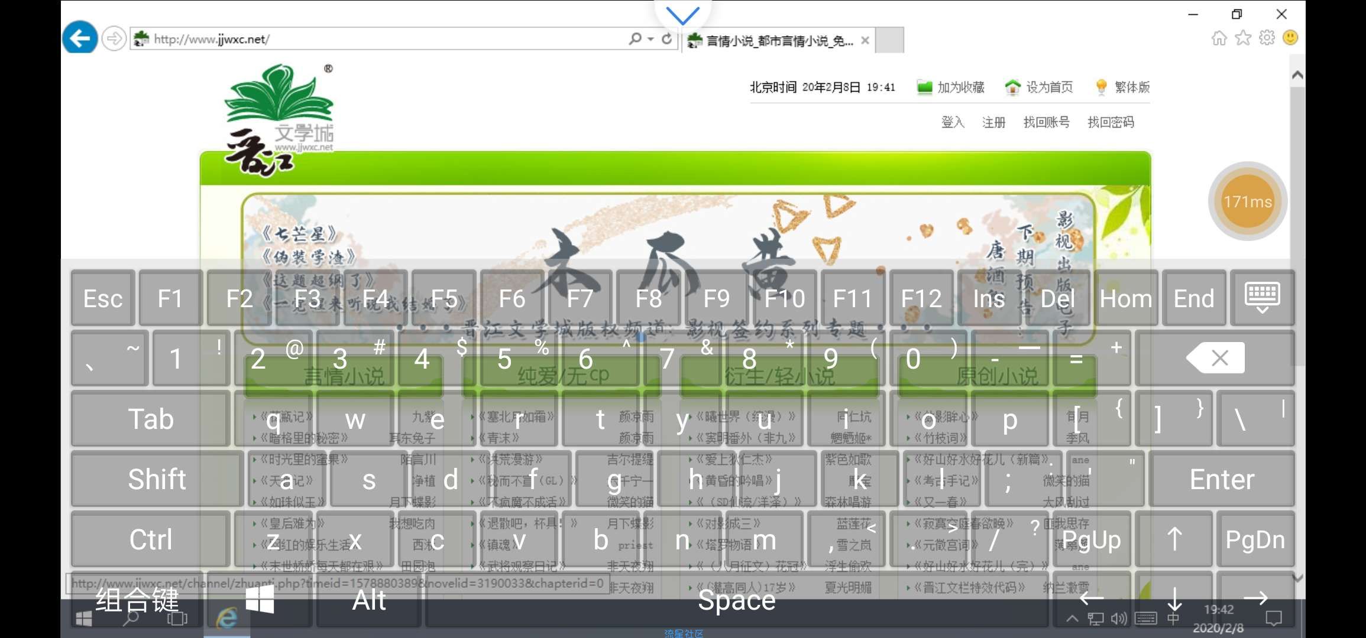Close the 言情小说 browser tab
Viewport: 1366px width, 638px height.
[x=865, y=41]
